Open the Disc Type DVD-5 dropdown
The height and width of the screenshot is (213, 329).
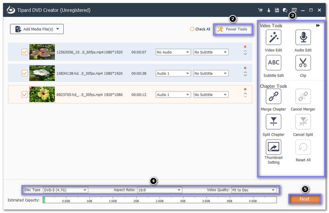65,190
